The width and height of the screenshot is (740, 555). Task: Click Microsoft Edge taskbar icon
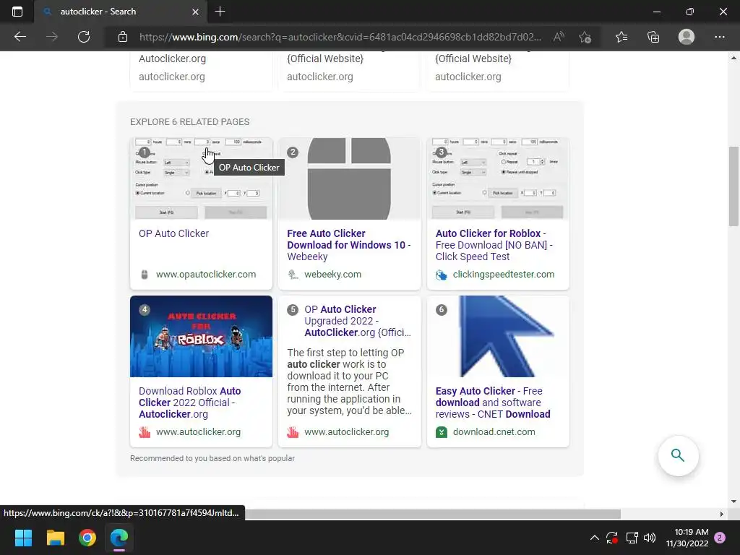click(x=119, y=538)
